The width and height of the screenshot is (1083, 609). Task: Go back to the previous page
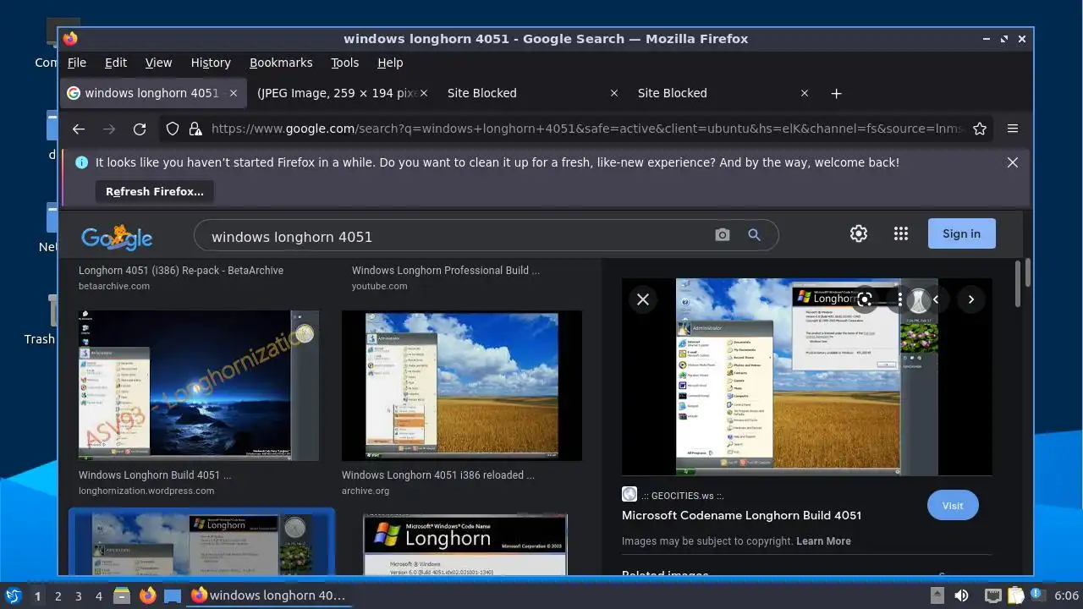click(79, 129)
